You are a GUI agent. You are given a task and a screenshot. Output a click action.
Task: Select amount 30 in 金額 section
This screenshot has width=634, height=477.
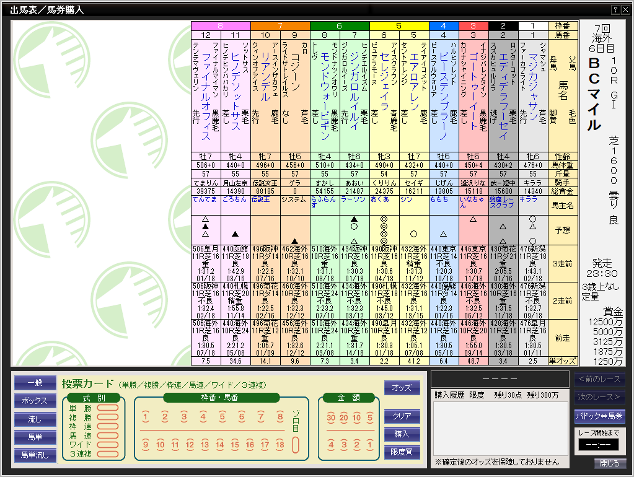click(x=331, y=418)
